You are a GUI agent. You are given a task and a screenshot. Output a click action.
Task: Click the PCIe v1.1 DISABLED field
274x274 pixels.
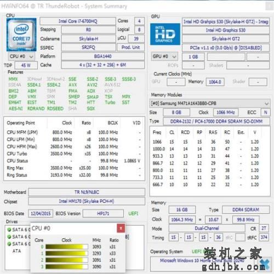(x=226, y=48)
